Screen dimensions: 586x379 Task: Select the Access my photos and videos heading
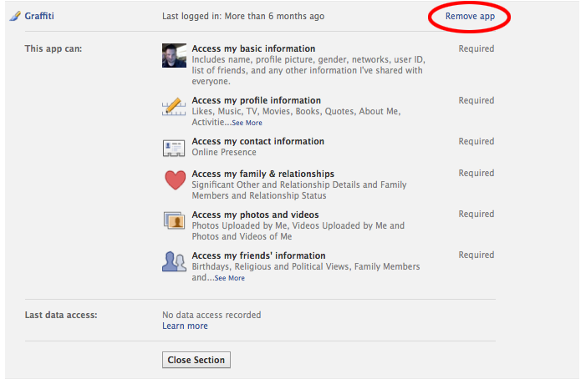(x=255, y=215)
